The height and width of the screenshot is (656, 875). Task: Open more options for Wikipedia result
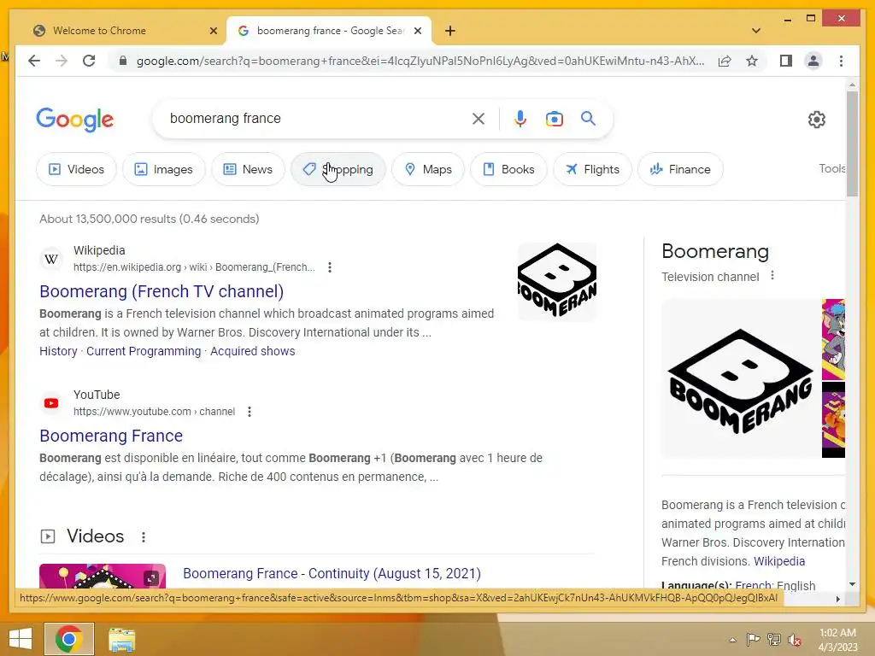pyautogui.click(x=330, y=267)
